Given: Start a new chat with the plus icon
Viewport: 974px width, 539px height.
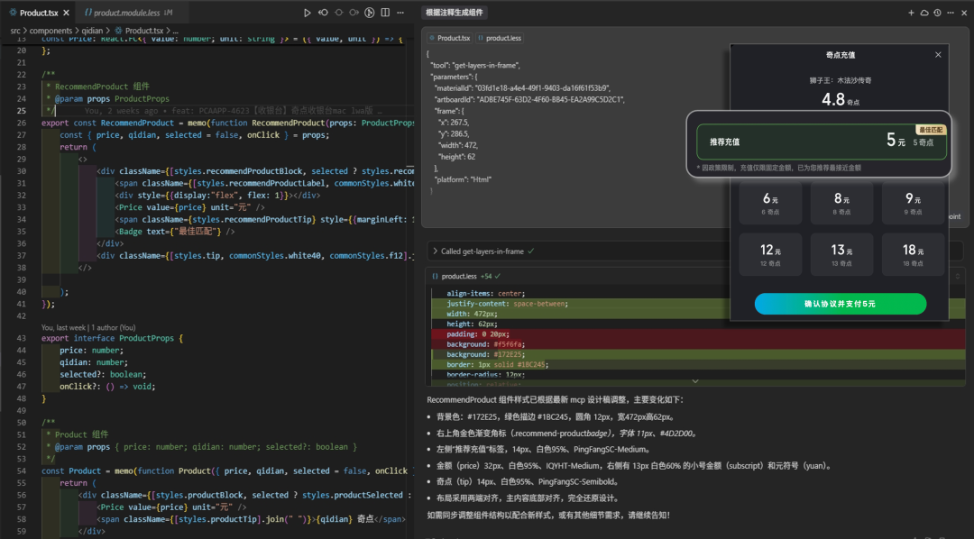Looking at the screenshot, I should [x=911, y=13].
